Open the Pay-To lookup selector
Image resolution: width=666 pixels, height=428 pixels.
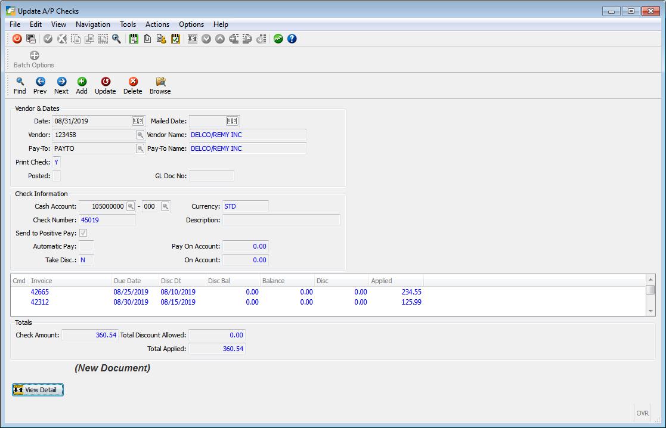[141, 148]
